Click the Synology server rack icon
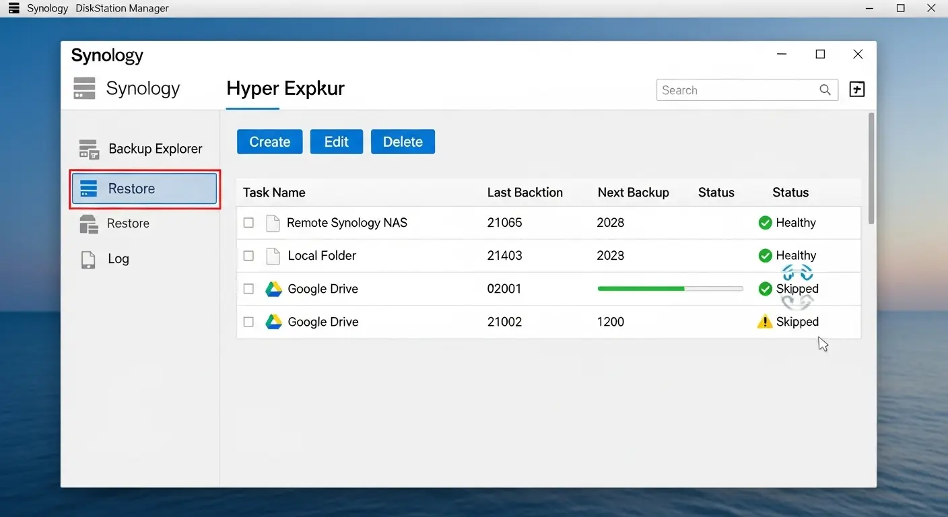 tap(85, 88)
